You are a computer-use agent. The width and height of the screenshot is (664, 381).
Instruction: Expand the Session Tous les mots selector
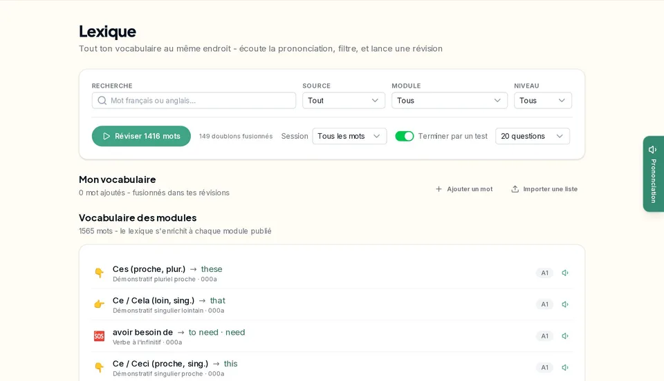tap(349, 136)
